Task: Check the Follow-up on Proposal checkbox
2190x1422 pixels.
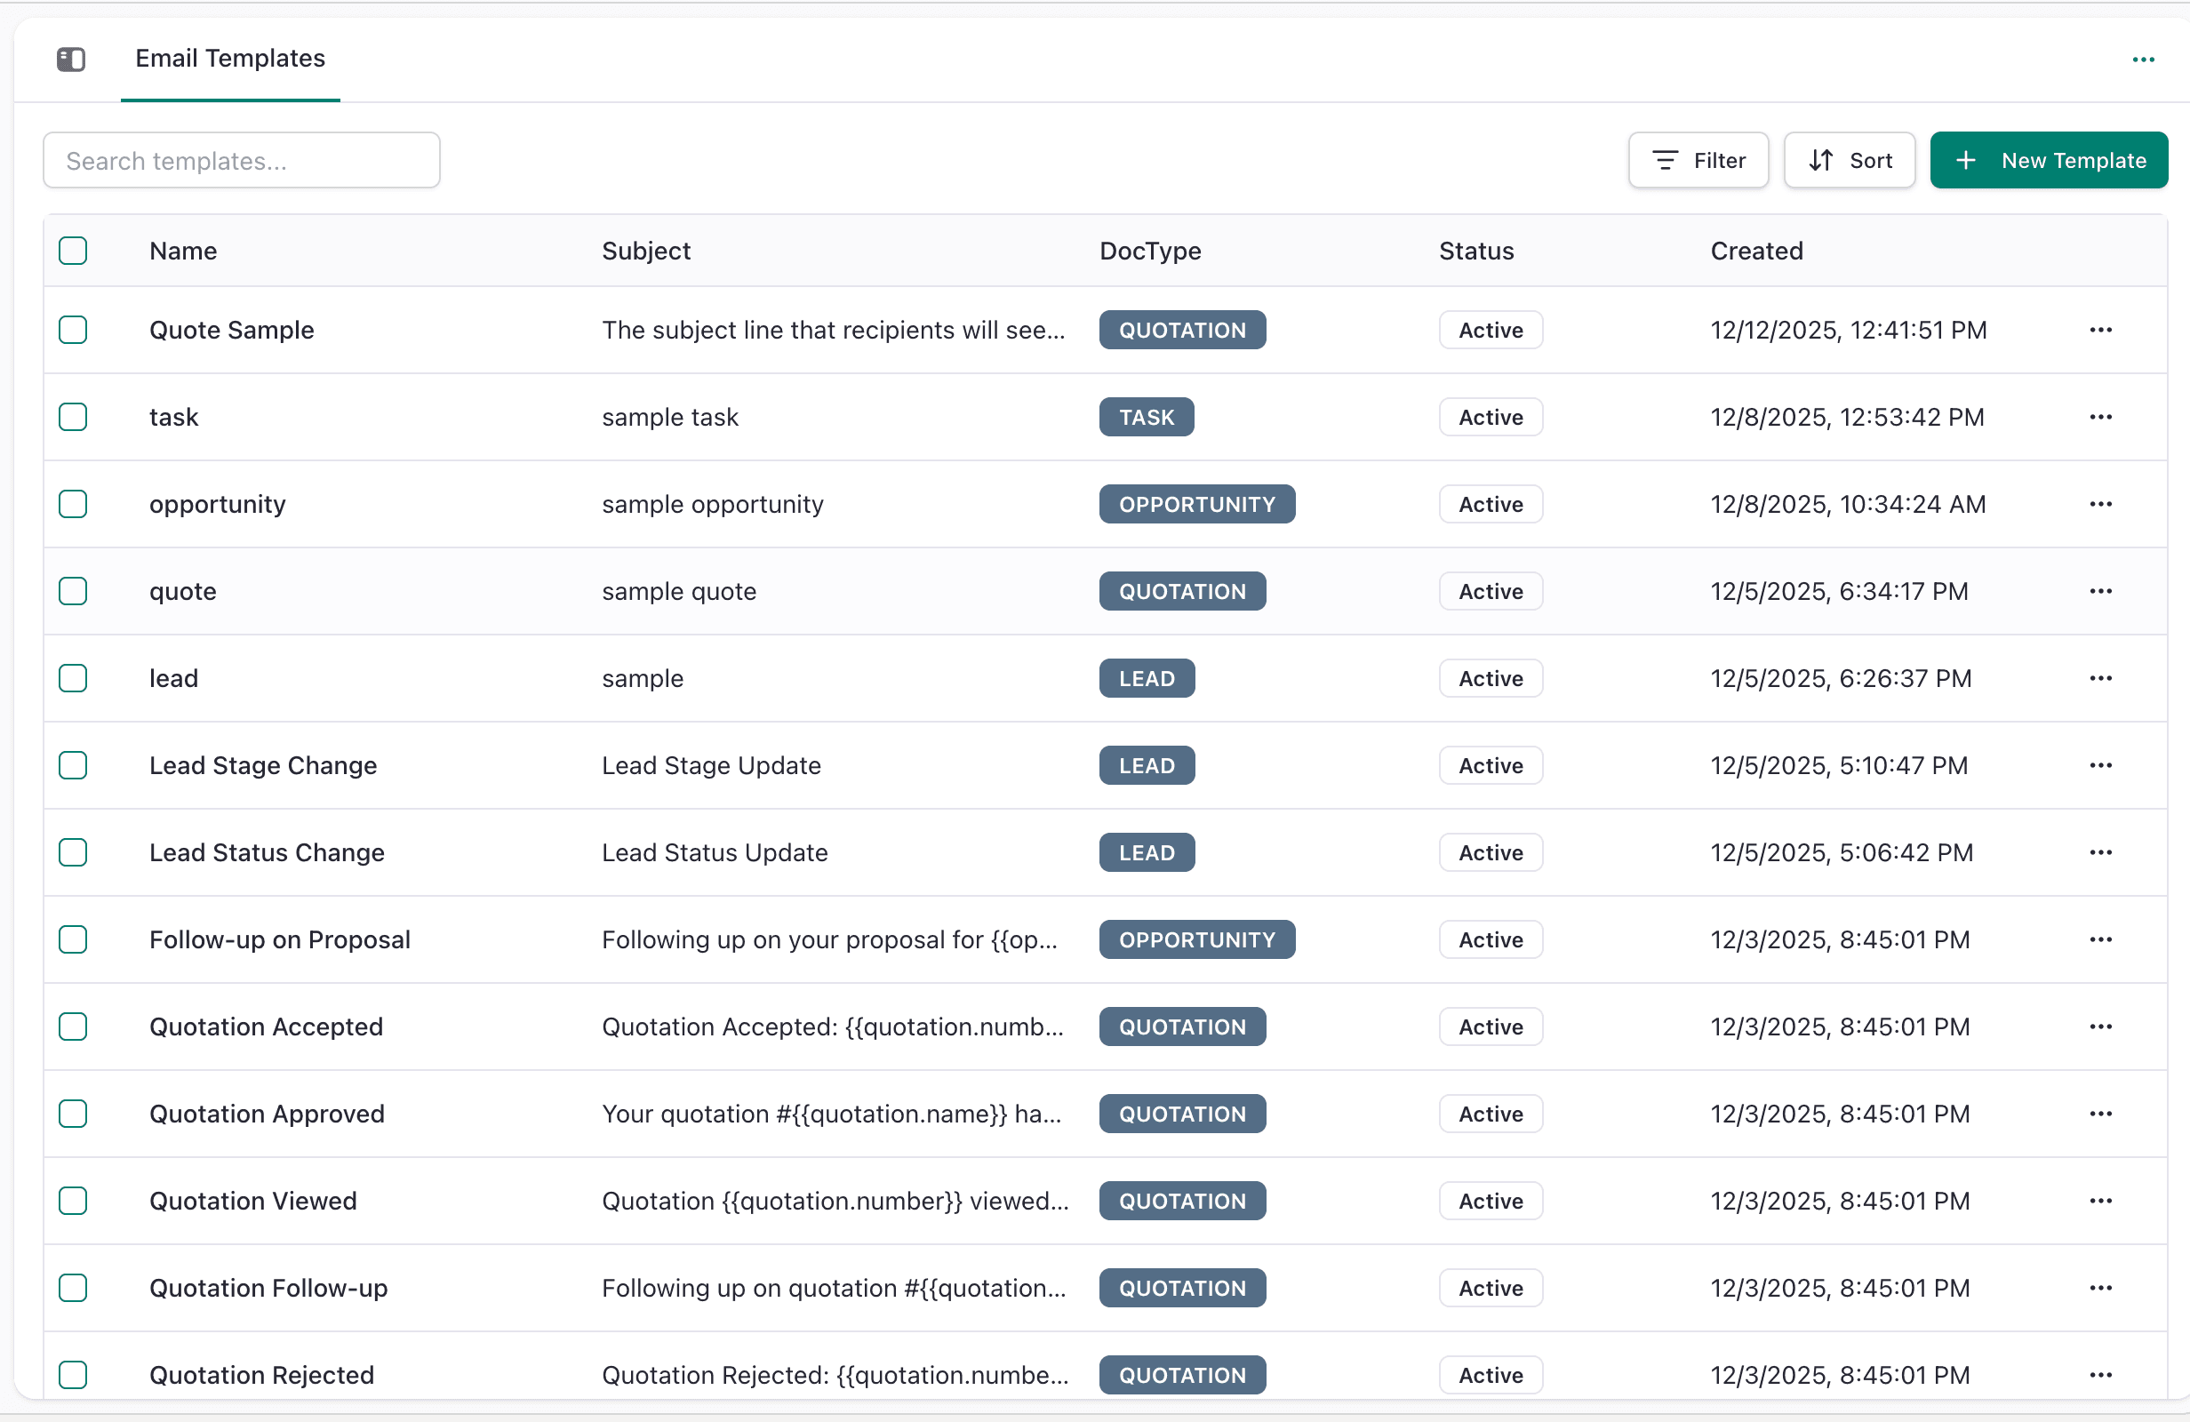Action: click(73, 939)
